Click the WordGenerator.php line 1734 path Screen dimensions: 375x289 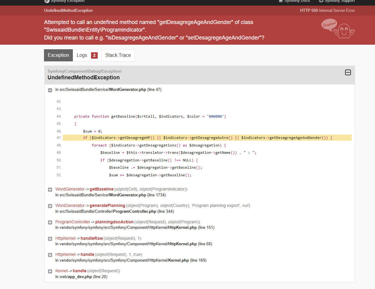click(110, 195)
